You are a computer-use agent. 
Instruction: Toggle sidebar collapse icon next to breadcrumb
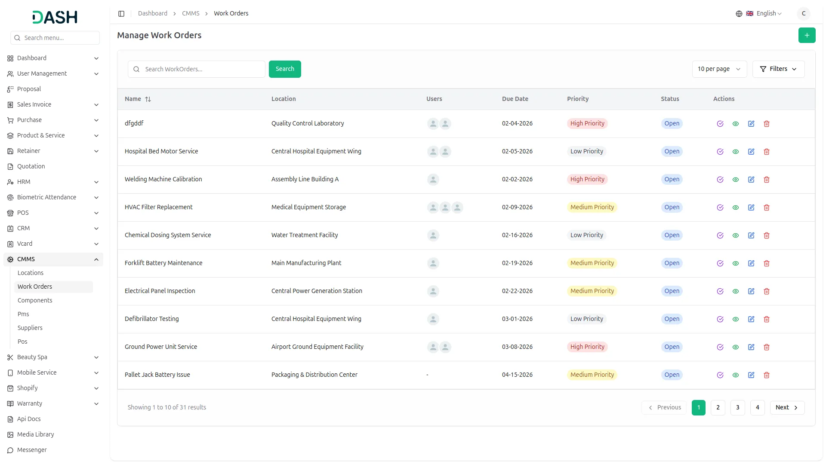point(121,14)
